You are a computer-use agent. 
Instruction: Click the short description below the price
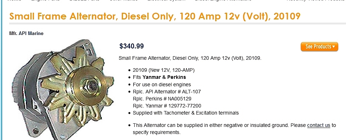click(x=190, y=58)
